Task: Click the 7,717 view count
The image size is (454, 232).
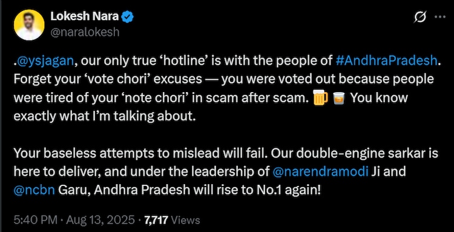Action: point(156,220)
